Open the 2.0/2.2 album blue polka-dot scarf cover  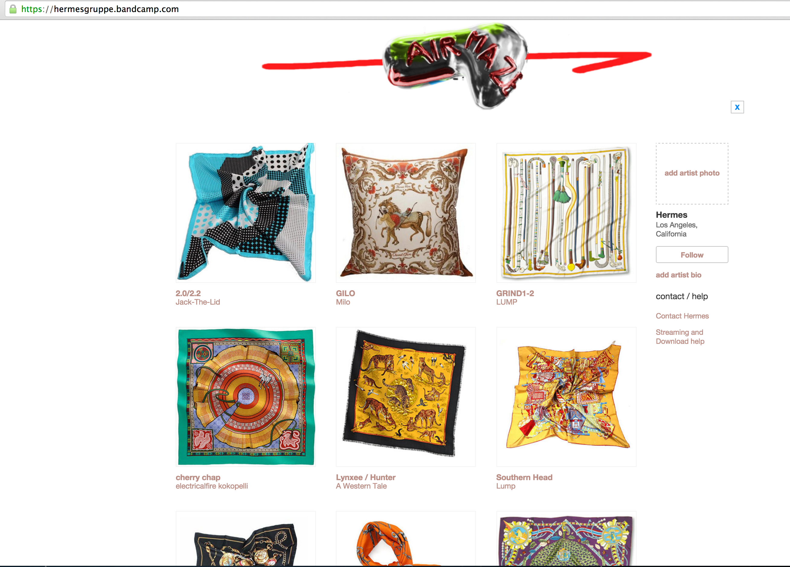click(x=246, y=213)
